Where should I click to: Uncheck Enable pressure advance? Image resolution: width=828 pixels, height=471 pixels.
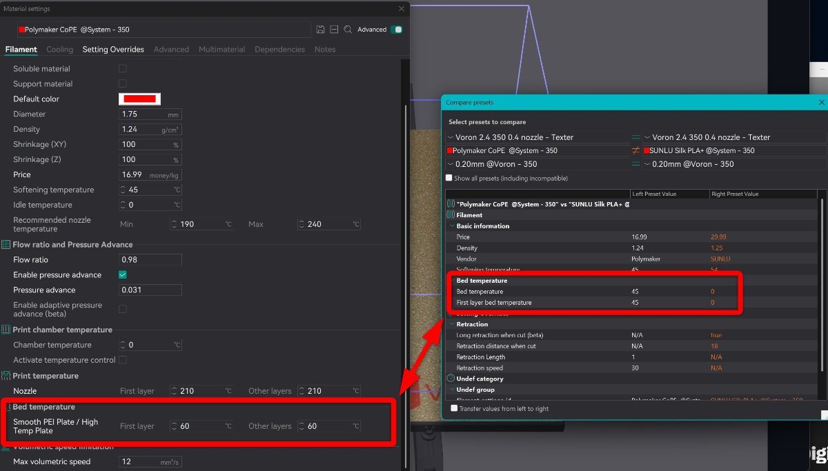tap(123, 274)
